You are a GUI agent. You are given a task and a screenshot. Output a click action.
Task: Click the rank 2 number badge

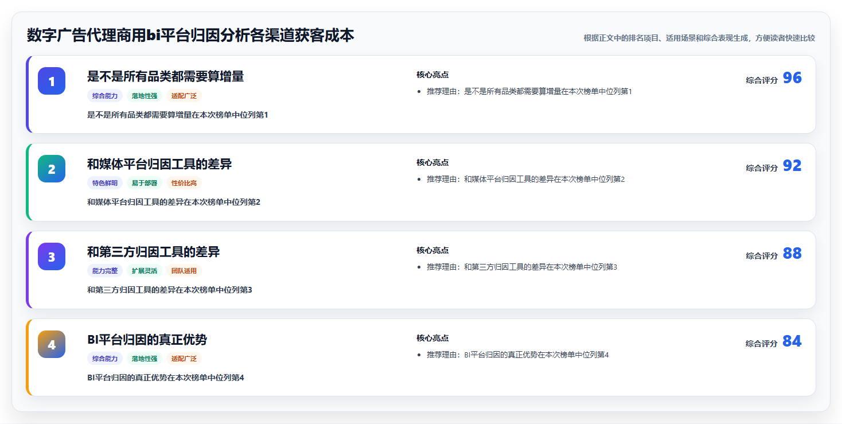pos(52,169)
